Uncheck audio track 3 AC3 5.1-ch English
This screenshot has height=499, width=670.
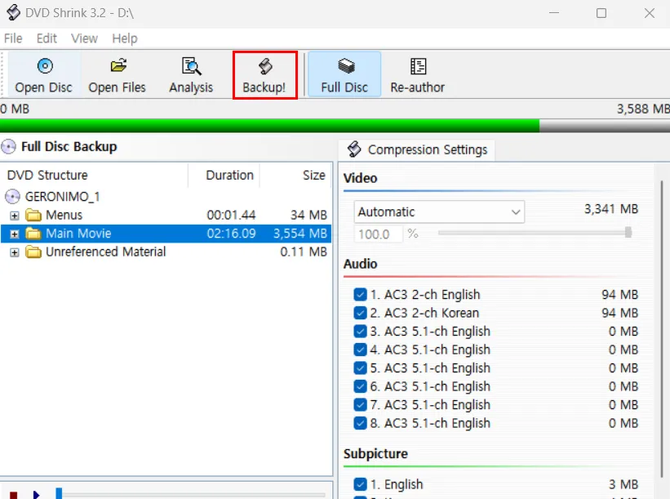point(360,332)
